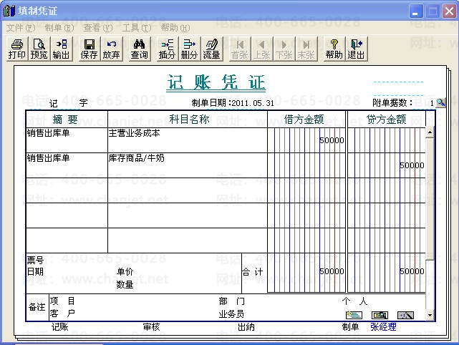Image resolution: width=459 pixels, height=345 pixels.
Task: Select the 主营业务成本 account cell
Action: [x=187, y=140]
